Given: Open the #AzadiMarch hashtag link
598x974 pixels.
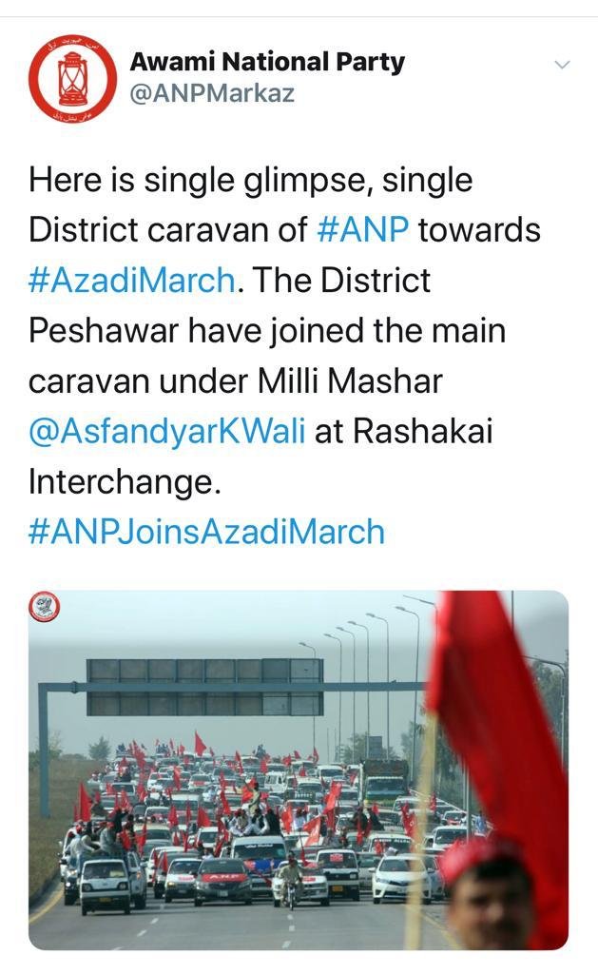Looking at the screenshot, I should click(131, 281).
